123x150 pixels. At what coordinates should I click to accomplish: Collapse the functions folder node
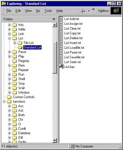tap(4, 102)
